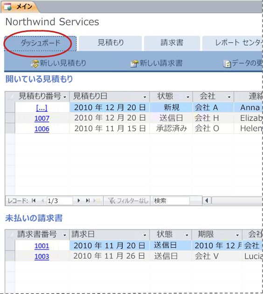This screenshot has height=294, width=263.
Task: Click invoice date 2010 年 11 月 20 日
Action: coord(110,245)
